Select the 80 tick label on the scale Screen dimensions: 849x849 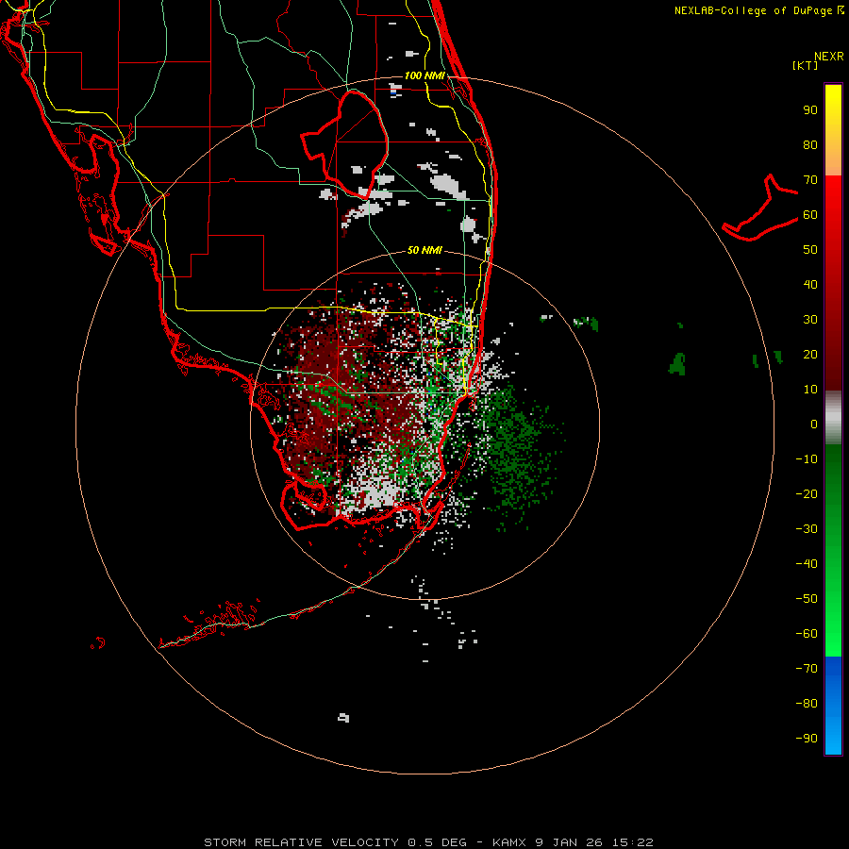pos(810,144)
